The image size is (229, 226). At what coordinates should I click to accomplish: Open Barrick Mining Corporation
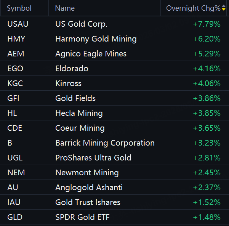click(105, 143)
